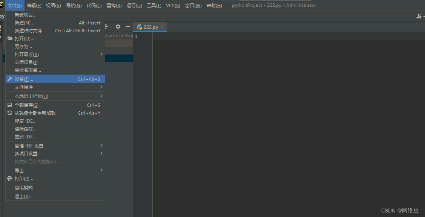Expand the 管理 IDE 设置 submenu arrow
The height and width of the screenshot is (217, 425).
101,146
